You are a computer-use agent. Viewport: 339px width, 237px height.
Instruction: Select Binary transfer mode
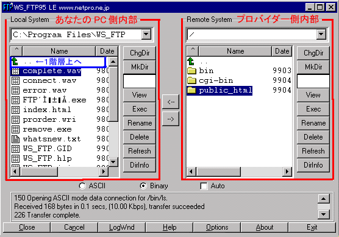point(143,186)
